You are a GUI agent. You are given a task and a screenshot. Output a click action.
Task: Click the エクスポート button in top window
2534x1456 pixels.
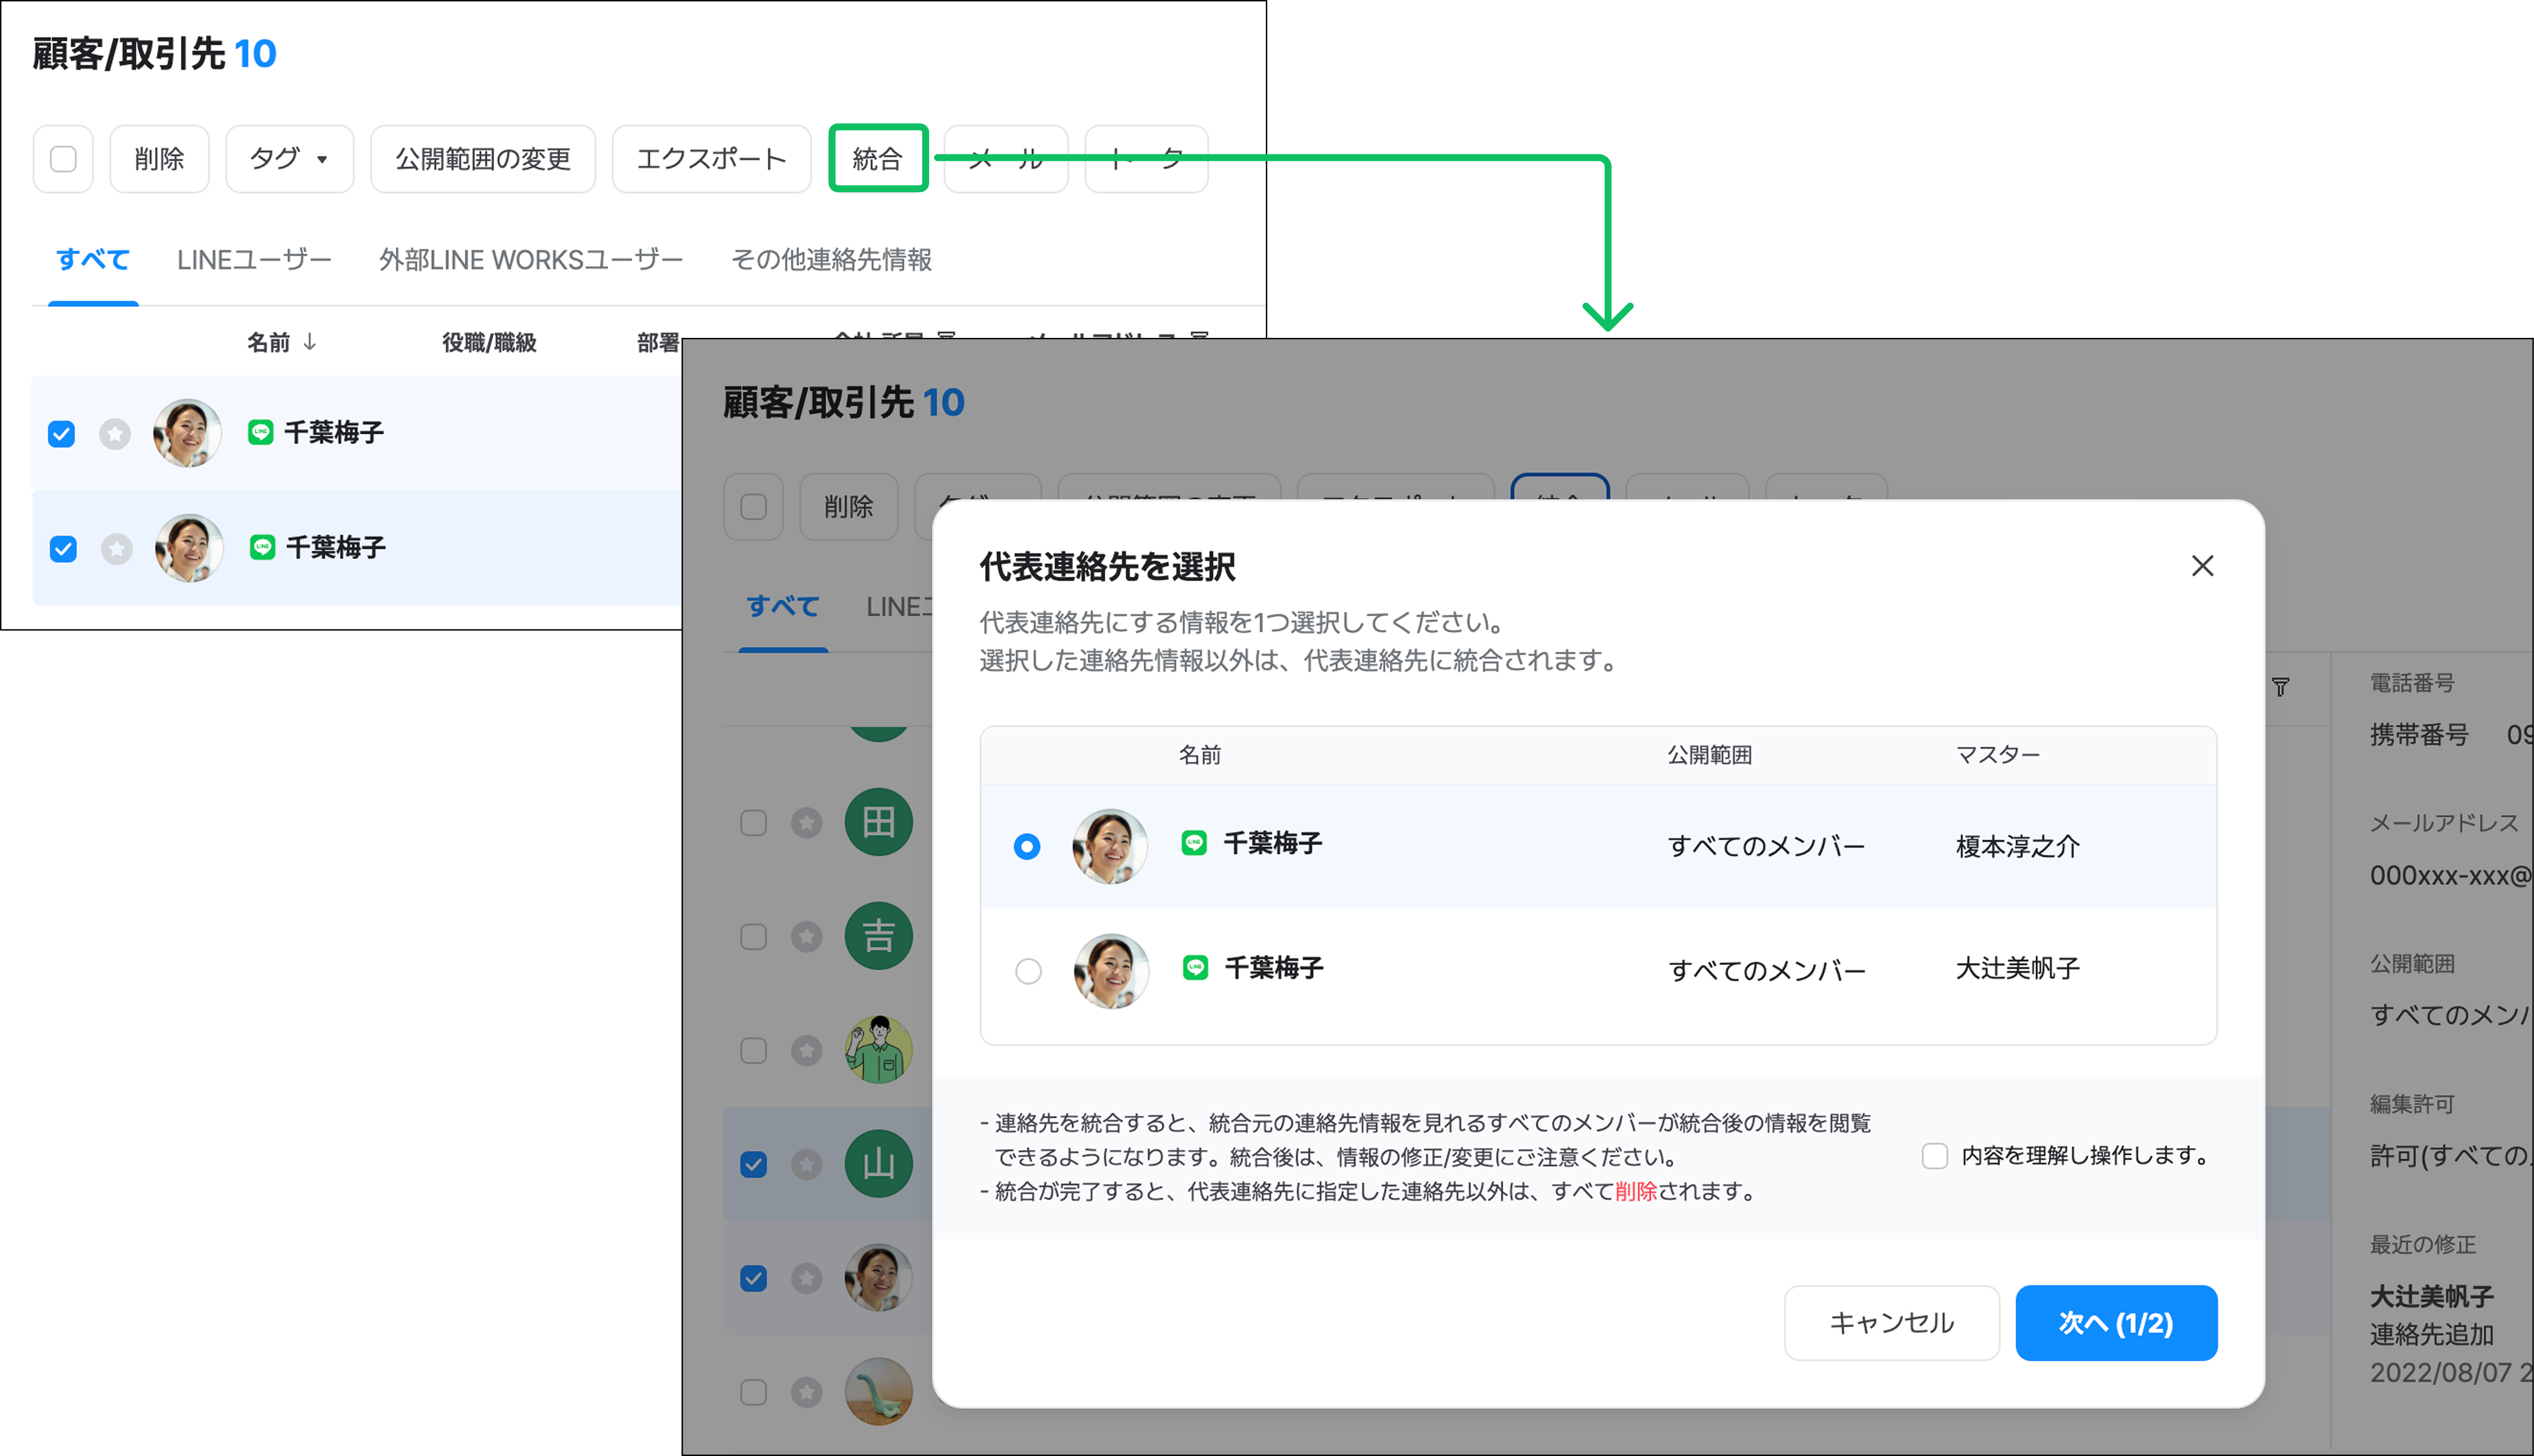tap(711, 158)
